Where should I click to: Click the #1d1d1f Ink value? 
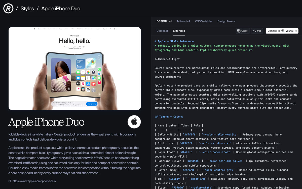tap(174, 179)
